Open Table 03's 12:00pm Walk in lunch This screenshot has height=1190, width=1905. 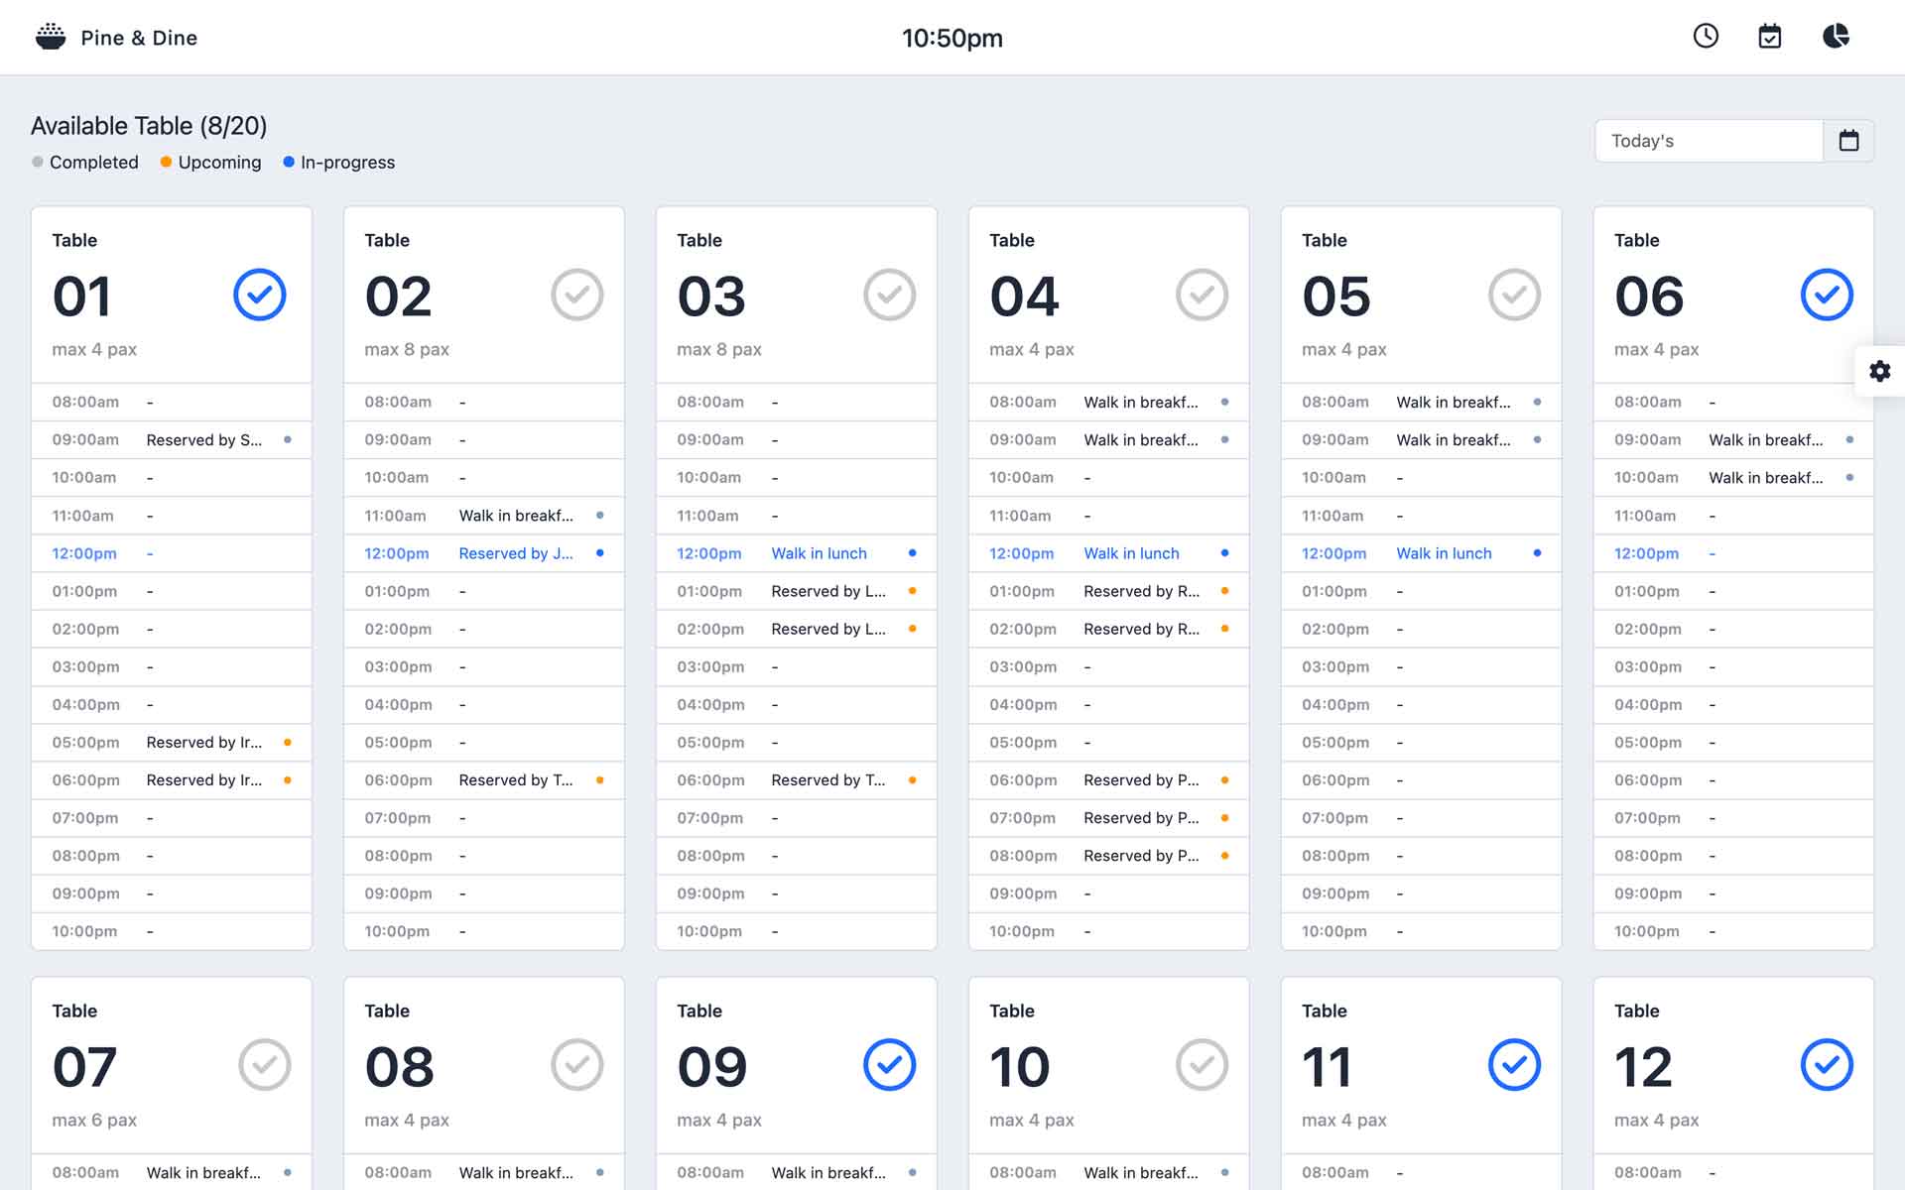819,553
